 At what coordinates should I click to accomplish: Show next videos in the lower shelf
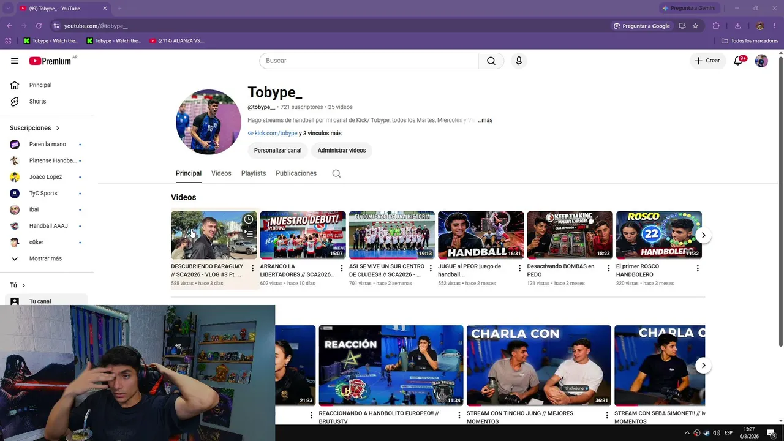coord(703,366)
